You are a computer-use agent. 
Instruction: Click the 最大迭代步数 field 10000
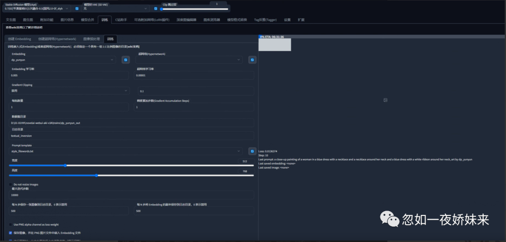click(131, 195)
